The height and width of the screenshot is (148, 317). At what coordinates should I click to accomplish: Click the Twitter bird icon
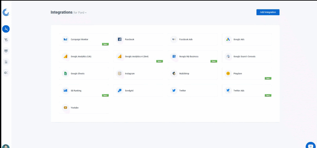click(x=174, y=91)
